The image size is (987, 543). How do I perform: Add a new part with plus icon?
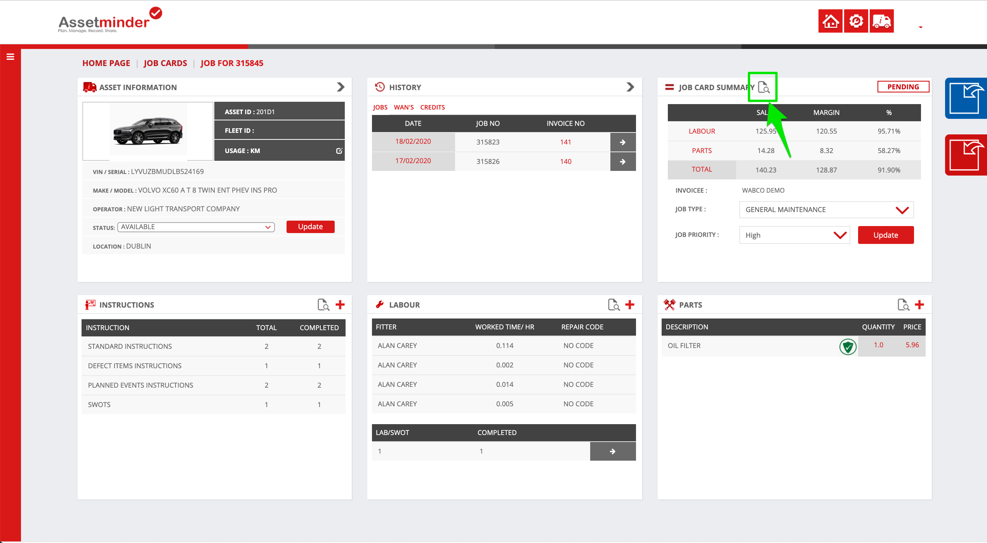(x=919, y=305)
